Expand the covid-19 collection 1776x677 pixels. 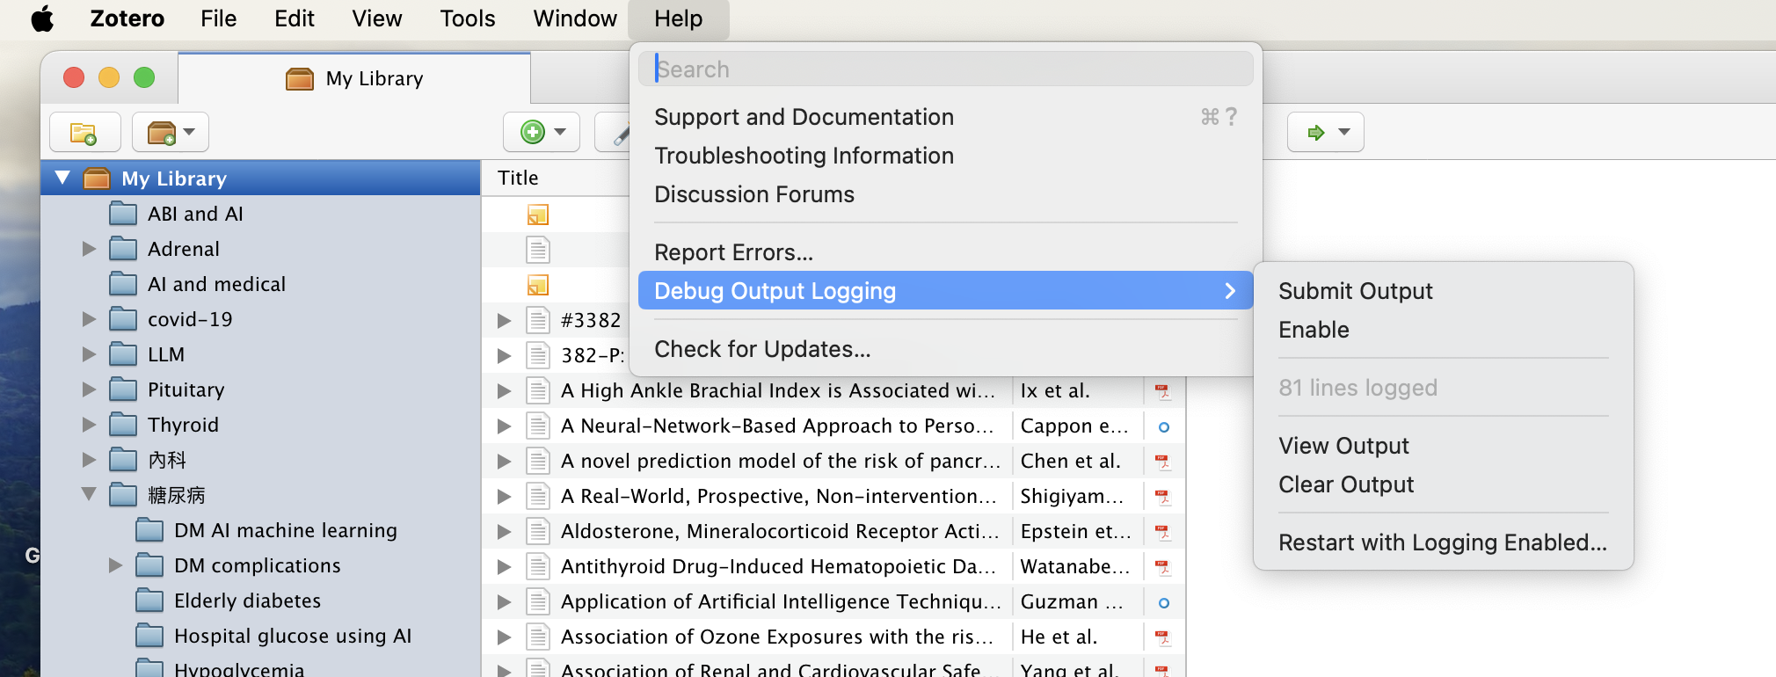89,319
